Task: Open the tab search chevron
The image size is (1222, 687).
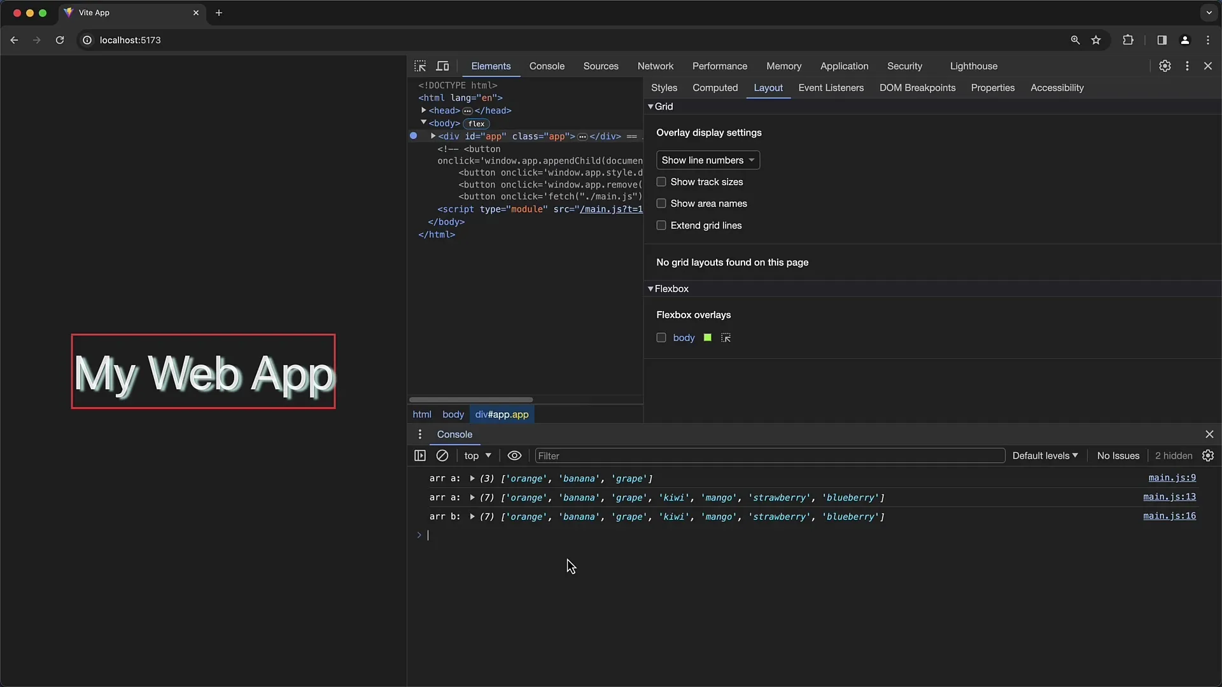Action: 1209,13
